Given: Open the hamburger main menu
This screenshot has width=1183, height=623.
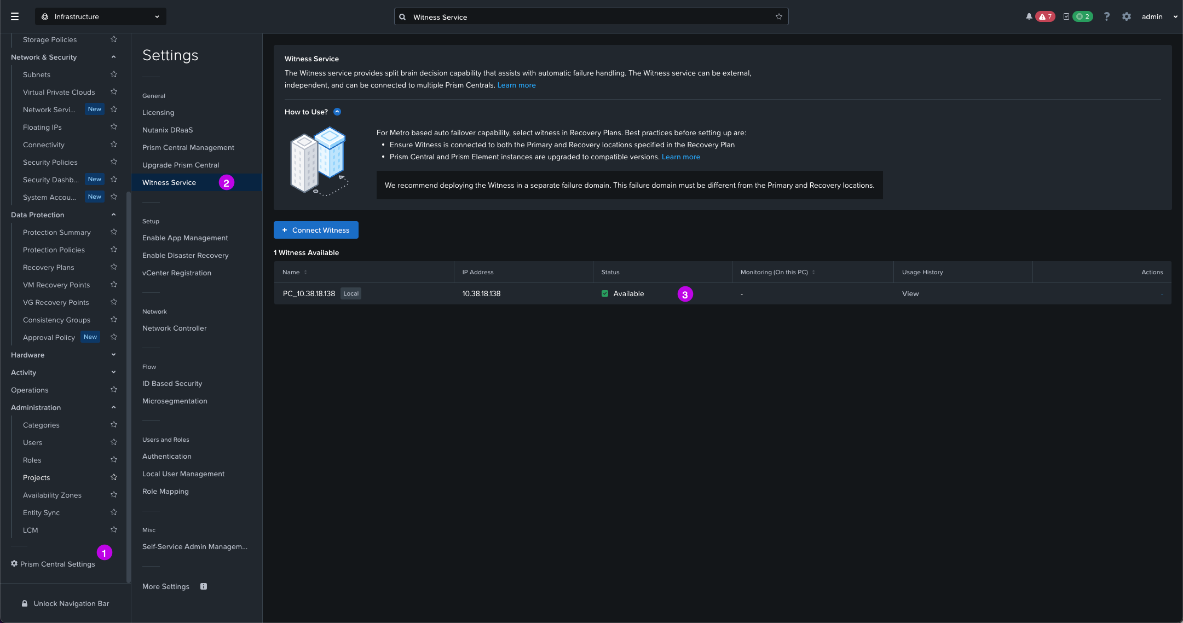Looking at the screenshot, I should point(15,16).
